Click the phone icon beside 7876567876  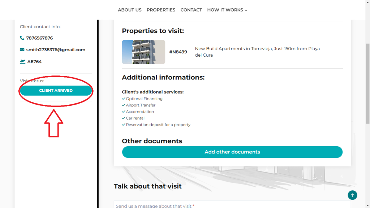point(22,38)
